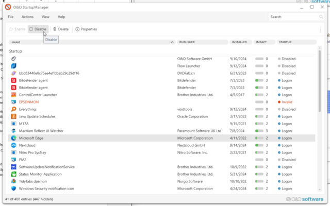Click the Status Monitor Application icon
Viewport: 330px width, 206px height.
pyautogui.click(x=14, y=174)
